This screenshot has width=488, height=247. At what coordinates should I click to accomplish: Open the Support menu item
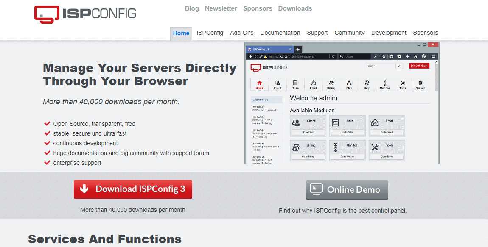click(x=317, y=33)
